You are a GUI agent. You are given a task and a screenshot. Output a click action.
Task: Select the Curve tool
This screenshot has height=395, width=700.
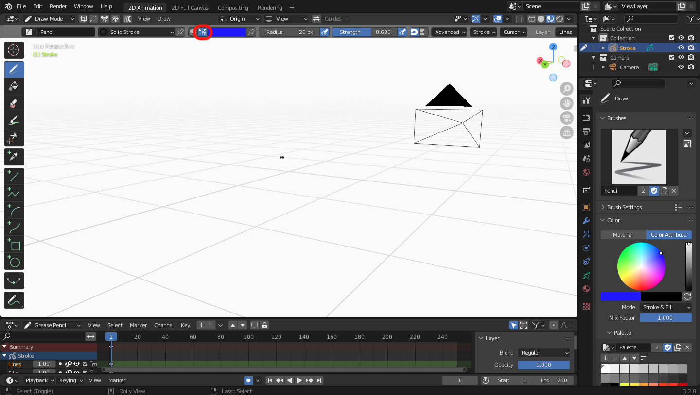14,228
